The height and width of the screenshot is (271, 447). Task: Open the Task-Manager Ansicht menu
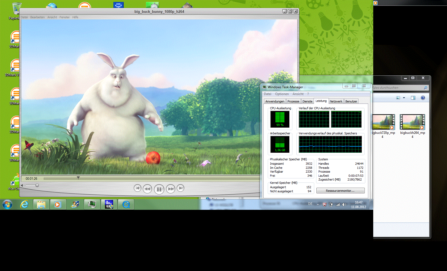click(298, 94)
